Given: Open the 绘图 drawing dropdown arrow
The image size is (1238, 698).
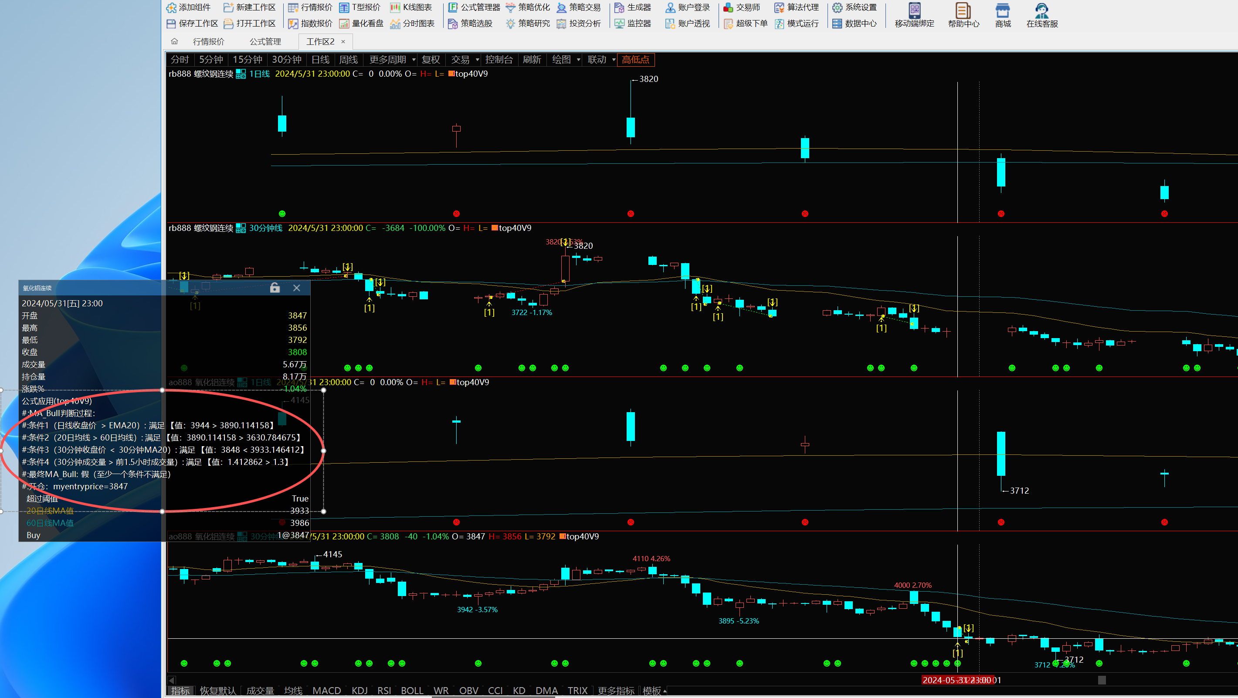Looking at the screenshot, I should (x=578, y=60).
